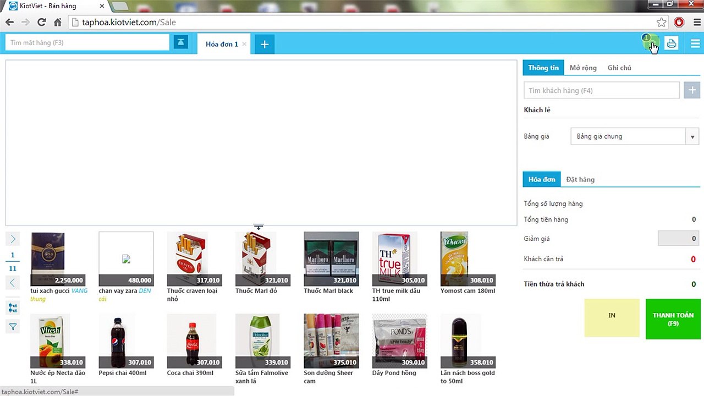
Task: Switch to Mở rộng tab
Action: pyautogui.click(x=583, y=68)
